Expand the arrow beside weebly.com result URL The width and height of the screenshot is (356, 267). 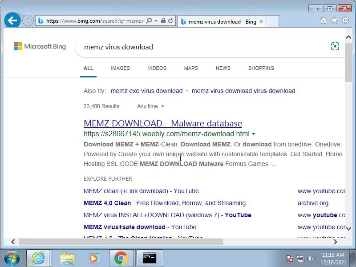[x=253, y=134]
